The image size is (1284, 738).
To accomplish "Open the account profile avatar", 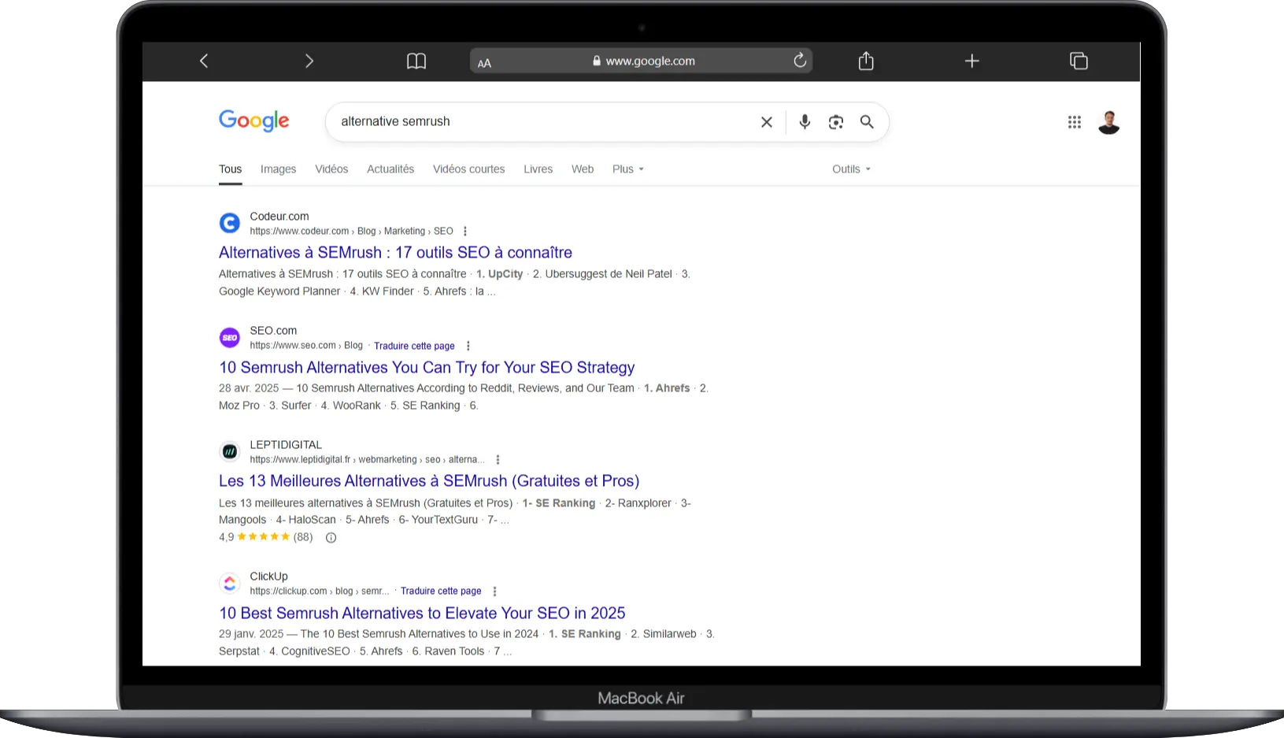I will click(1109, 122).
